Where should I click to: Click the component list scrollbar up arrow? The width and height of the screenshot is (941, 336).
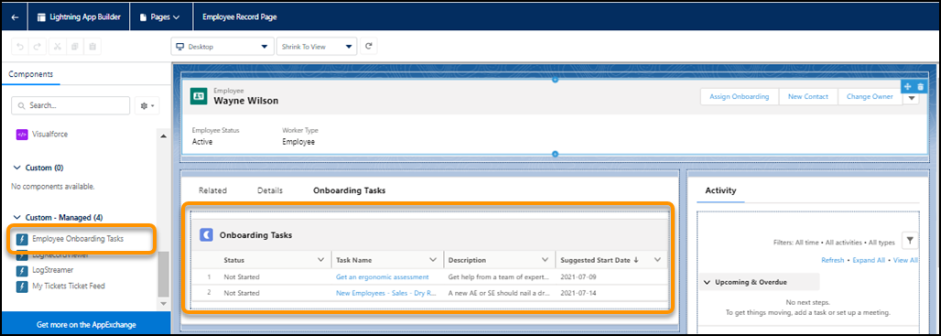(x=164, y=136)
